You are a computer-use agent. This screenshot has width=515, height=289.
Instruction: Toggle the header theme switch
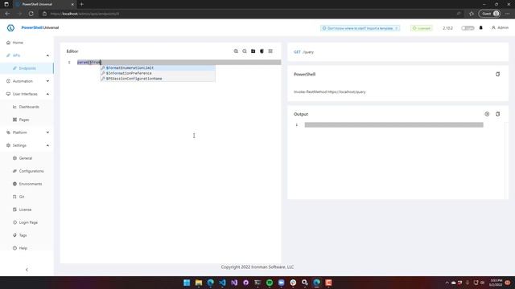468,28
